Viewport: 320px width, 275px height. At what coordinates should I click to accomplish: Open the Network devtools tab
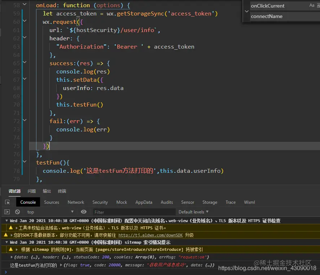point(76,202)
